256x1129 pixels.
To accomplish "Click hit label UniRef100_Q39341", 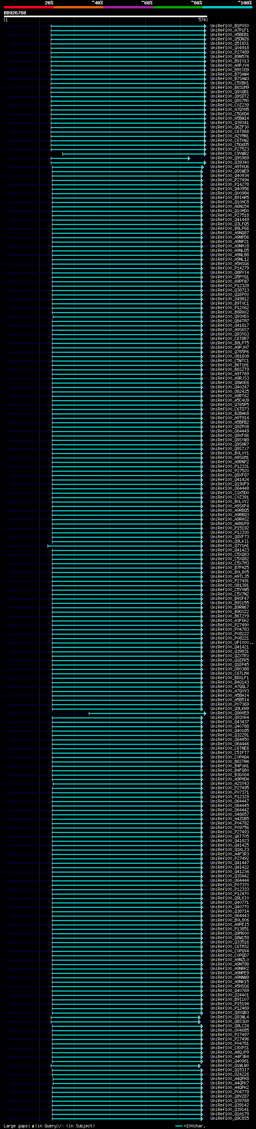I will pos(229,123).
